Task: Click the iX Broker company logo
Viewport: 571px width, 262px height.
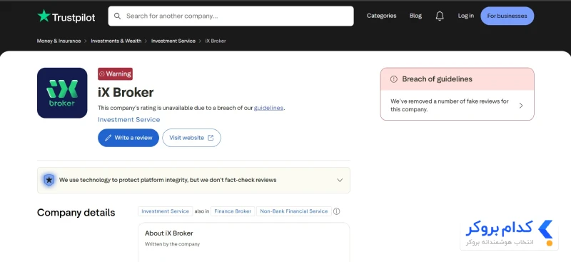Action: pos(62,93)
